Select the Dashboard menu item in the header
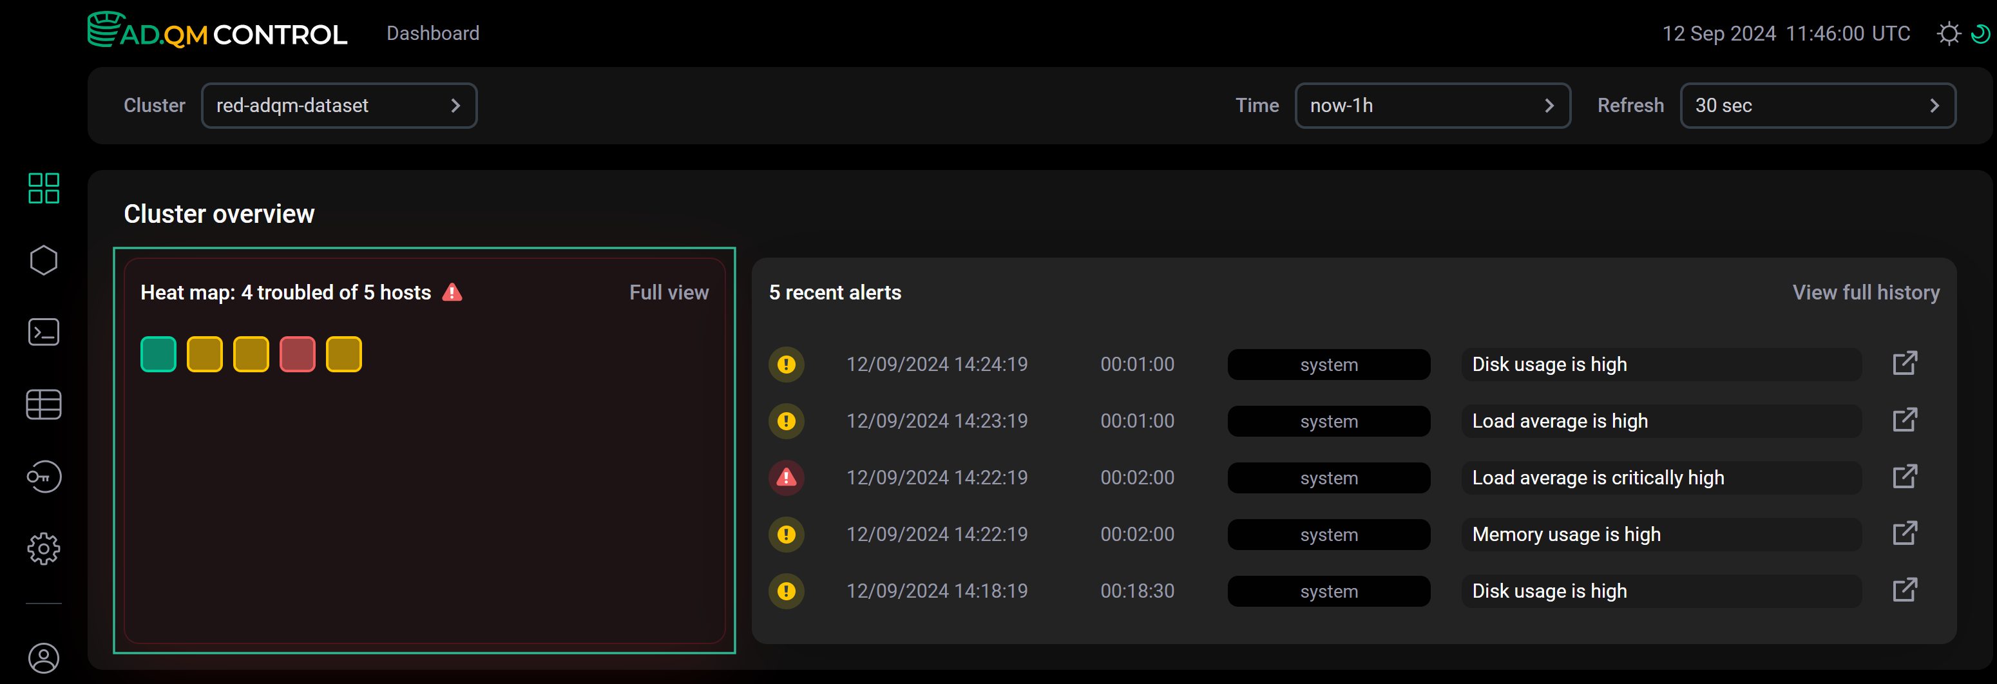The width and height of the screenshot is (1997, 684). tap(432, 33)
